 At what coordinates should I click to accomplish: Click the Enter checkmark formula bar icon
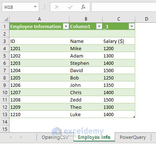click(70, 7)
